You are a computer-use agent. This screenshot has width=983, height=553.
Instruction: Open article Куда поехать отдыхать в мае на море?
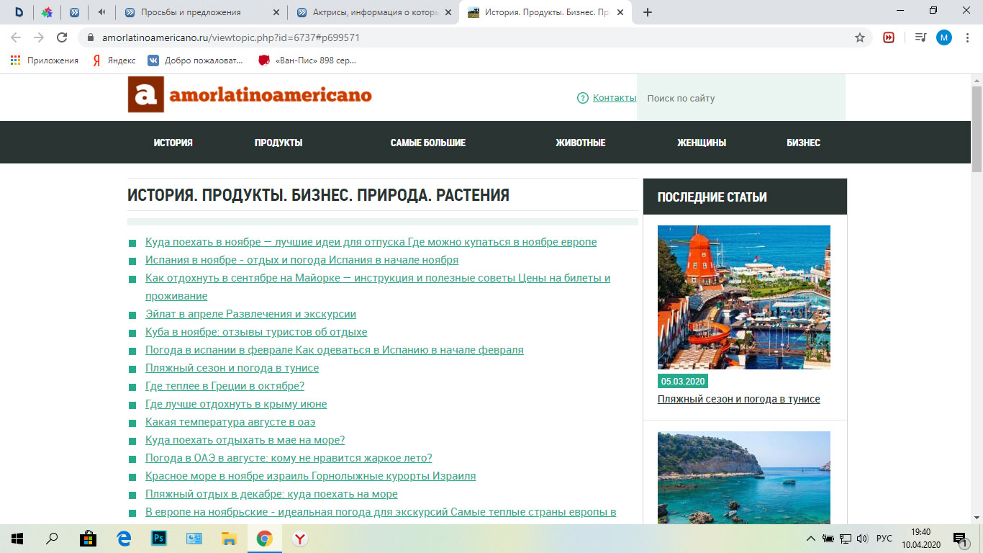coord(245,440)
